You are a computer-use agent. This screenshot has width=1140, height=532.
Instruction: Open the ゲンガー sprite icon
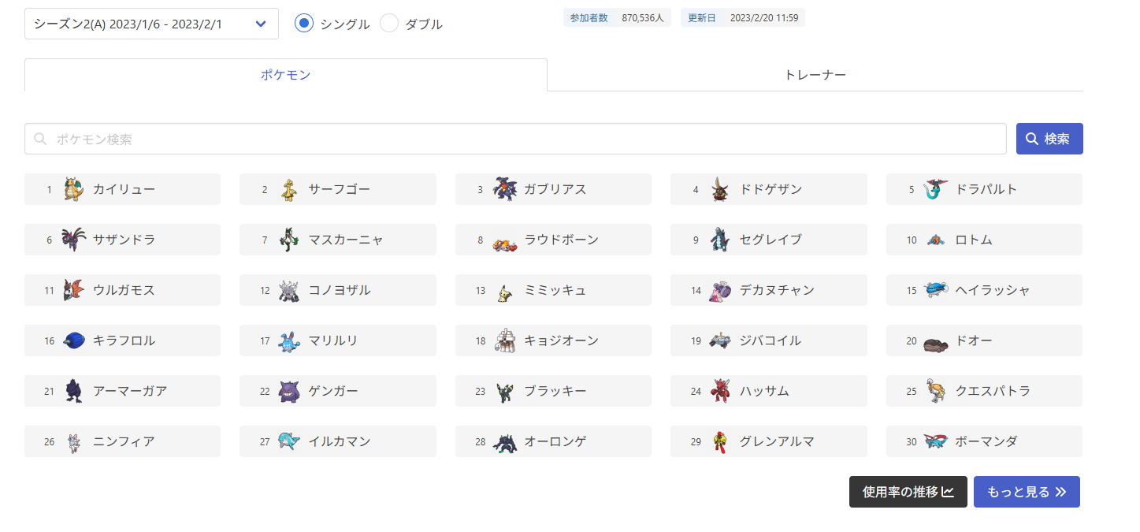click(x=289, y=392)
